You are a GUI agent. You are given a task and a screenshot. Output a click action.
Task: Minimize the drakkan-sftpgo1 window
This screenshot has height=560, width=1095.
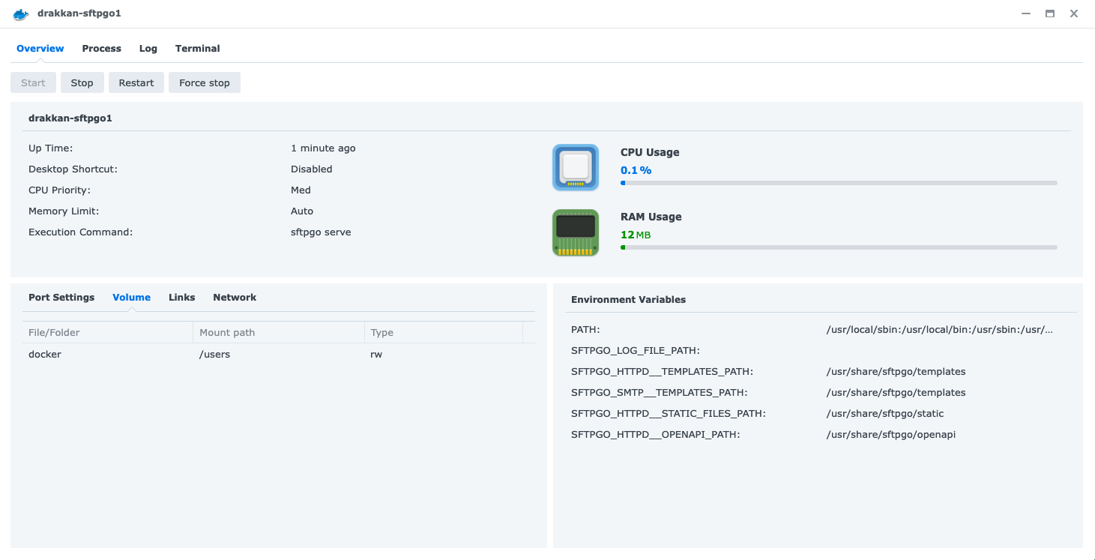(1025, 13)
